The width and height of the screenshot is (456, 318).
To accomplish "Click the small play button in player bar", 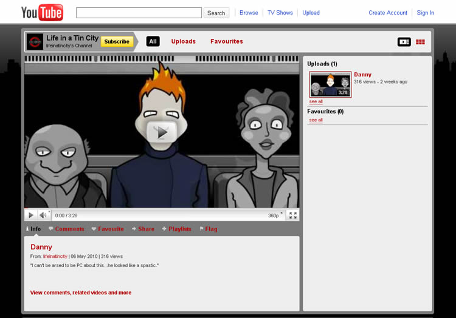I will (x=31, y=215).
